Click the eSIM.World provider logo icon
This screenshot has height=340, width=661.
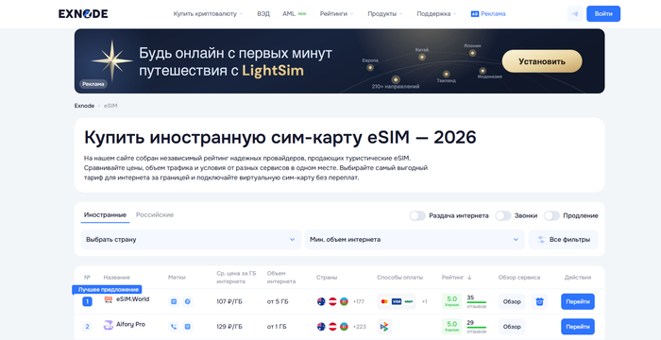(109, 299)
